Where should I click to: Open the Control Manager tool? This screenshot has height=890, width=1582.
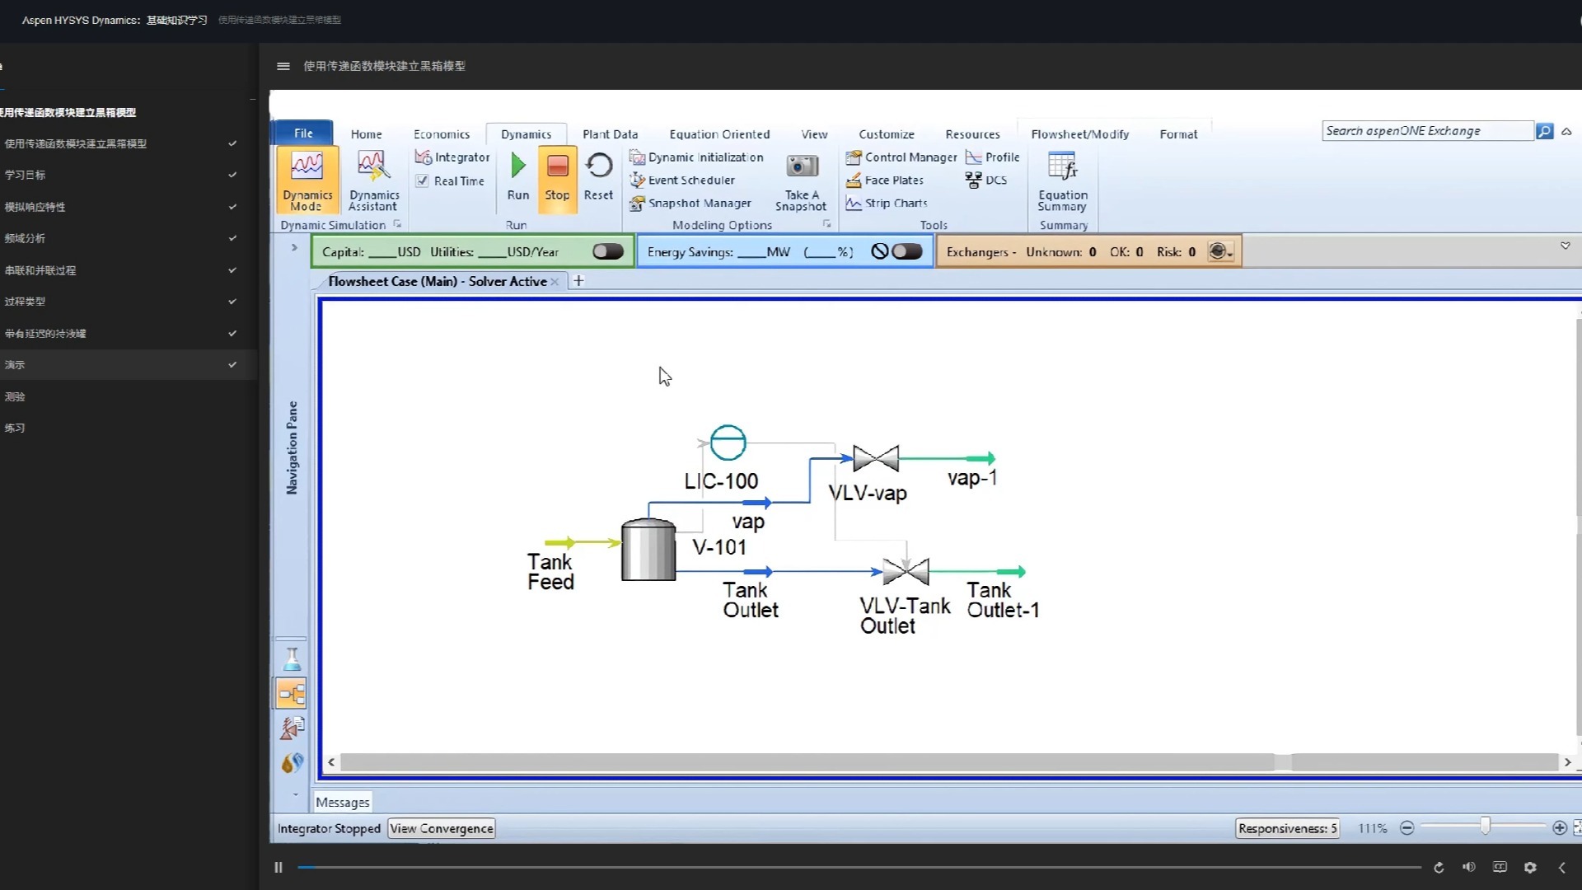[906, 157]
